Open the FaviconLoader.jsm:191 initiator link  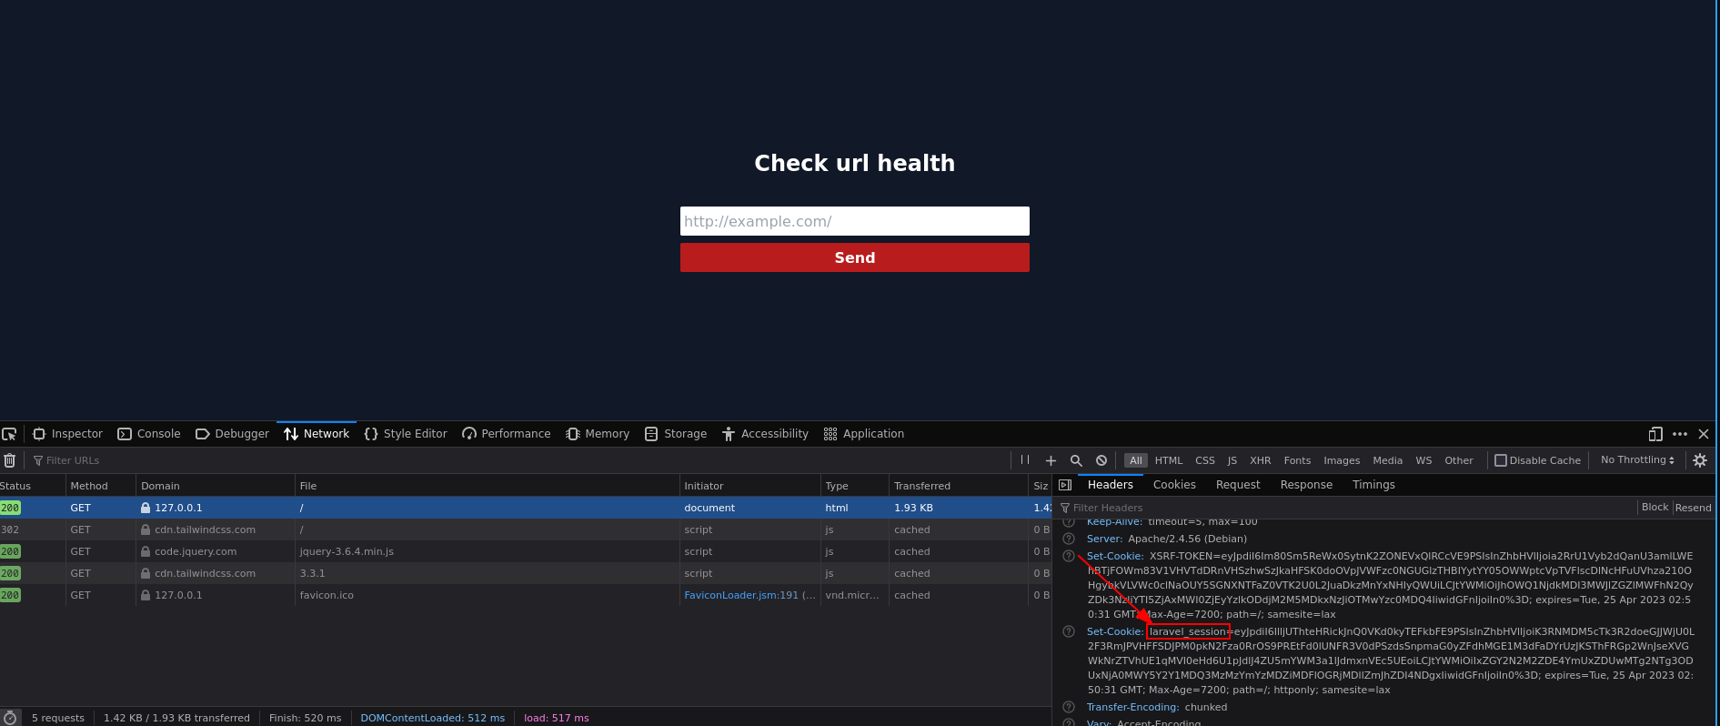tap(740, 595)
